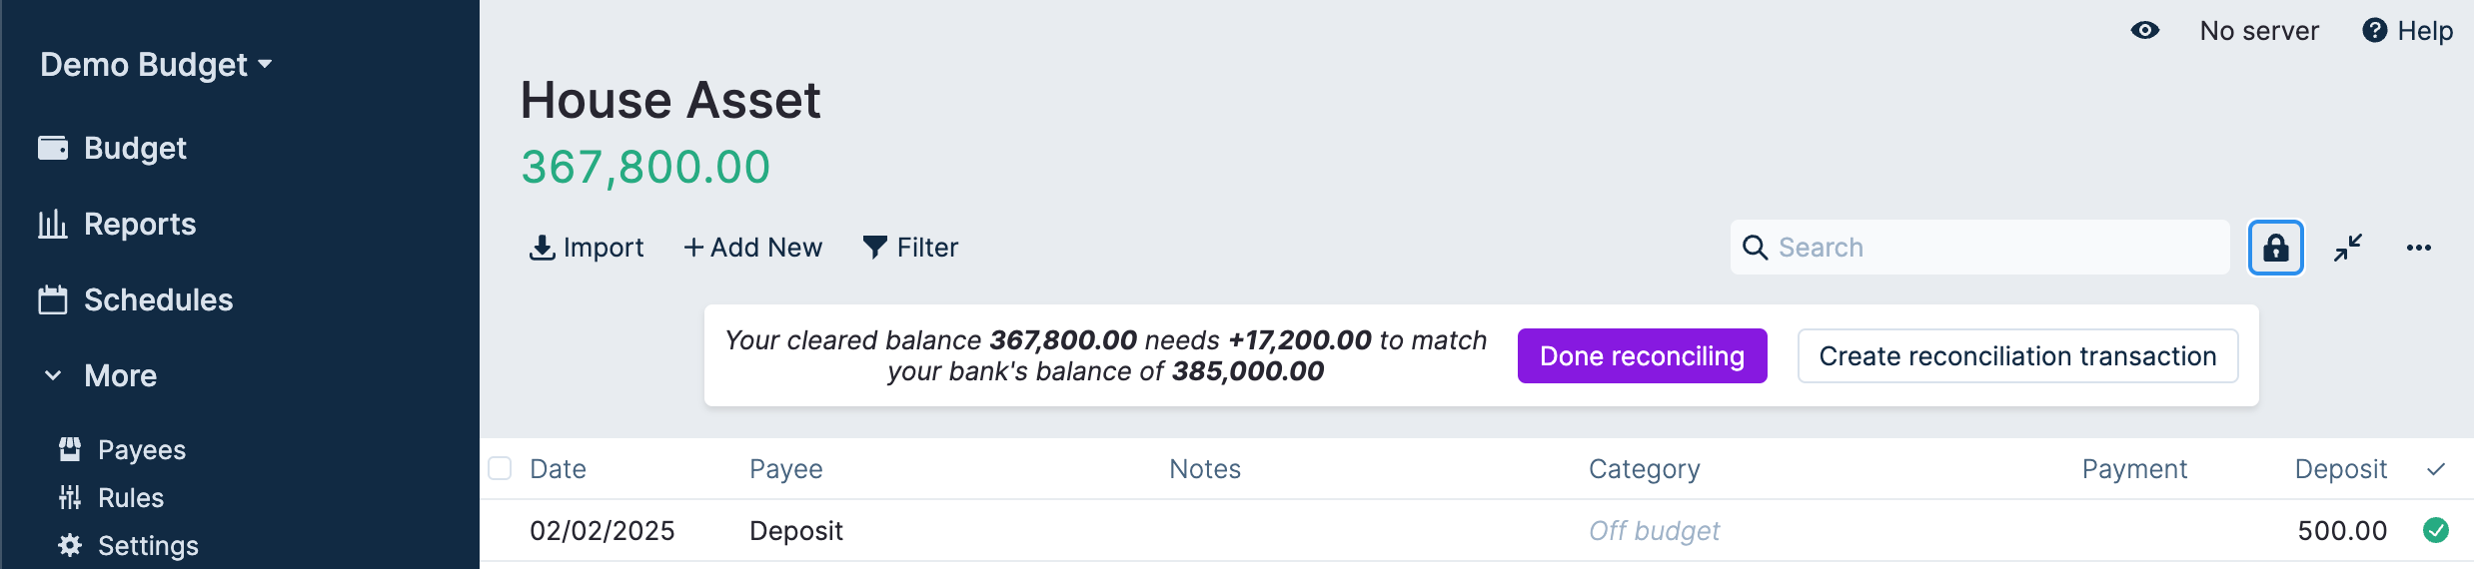
Task: Click the Done reconciling button
Action: pyautogui.click(x=1642, y=355)
